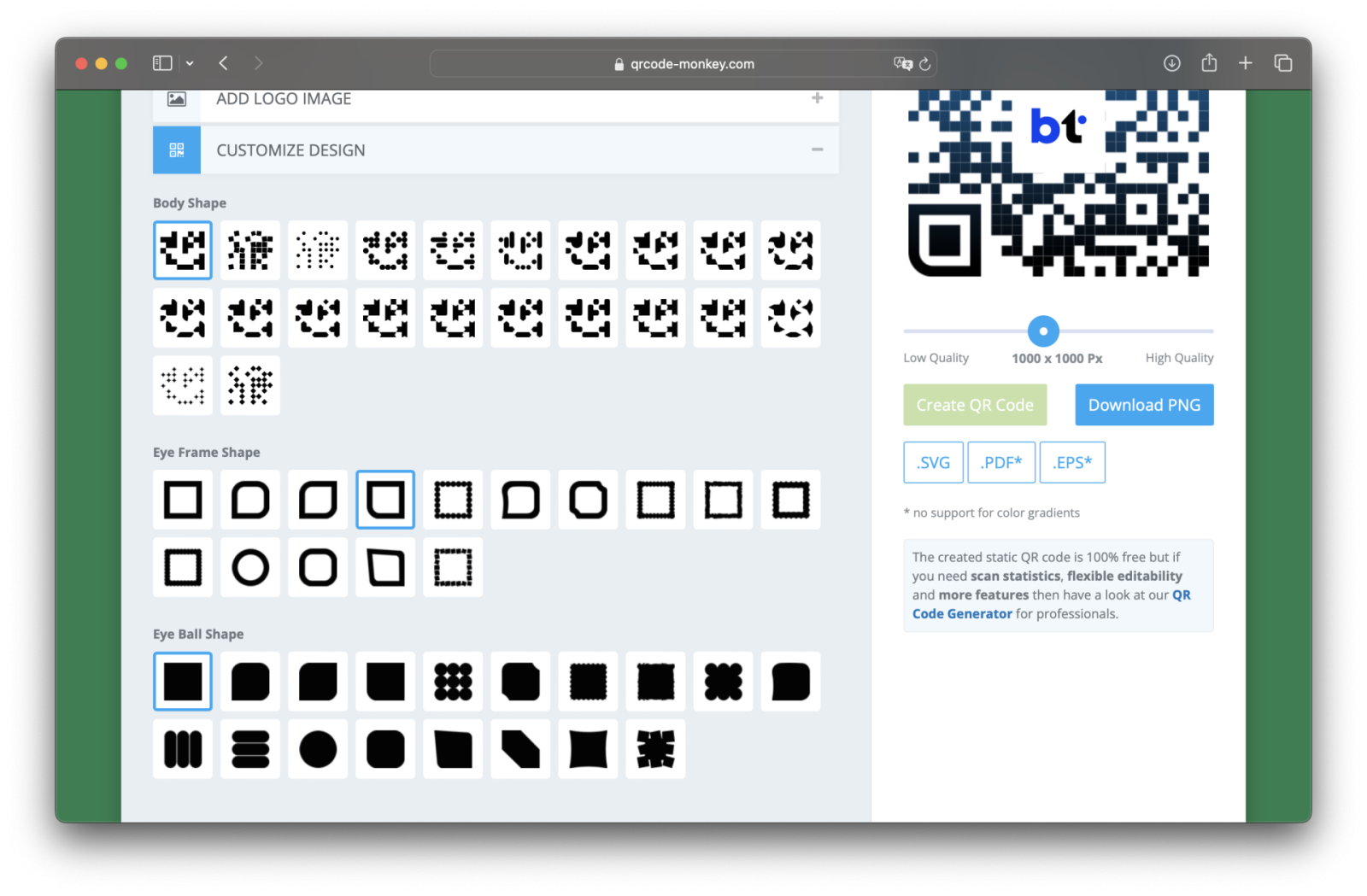Image resolution: width=1367 pixels, height=896 pixels.
Task: Download the QR code as PNG
Action: [x=1144, y=405]
